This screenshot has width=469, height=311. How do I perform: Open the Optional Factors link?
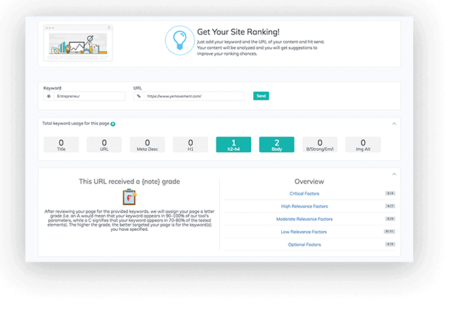(304, 244)
